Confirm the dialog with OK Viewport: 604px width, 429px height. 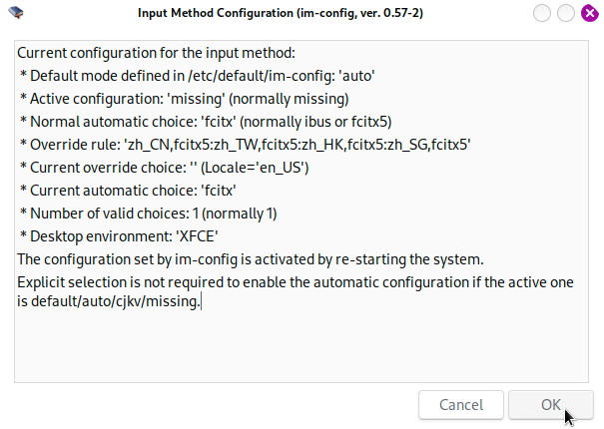pos(551,405)
